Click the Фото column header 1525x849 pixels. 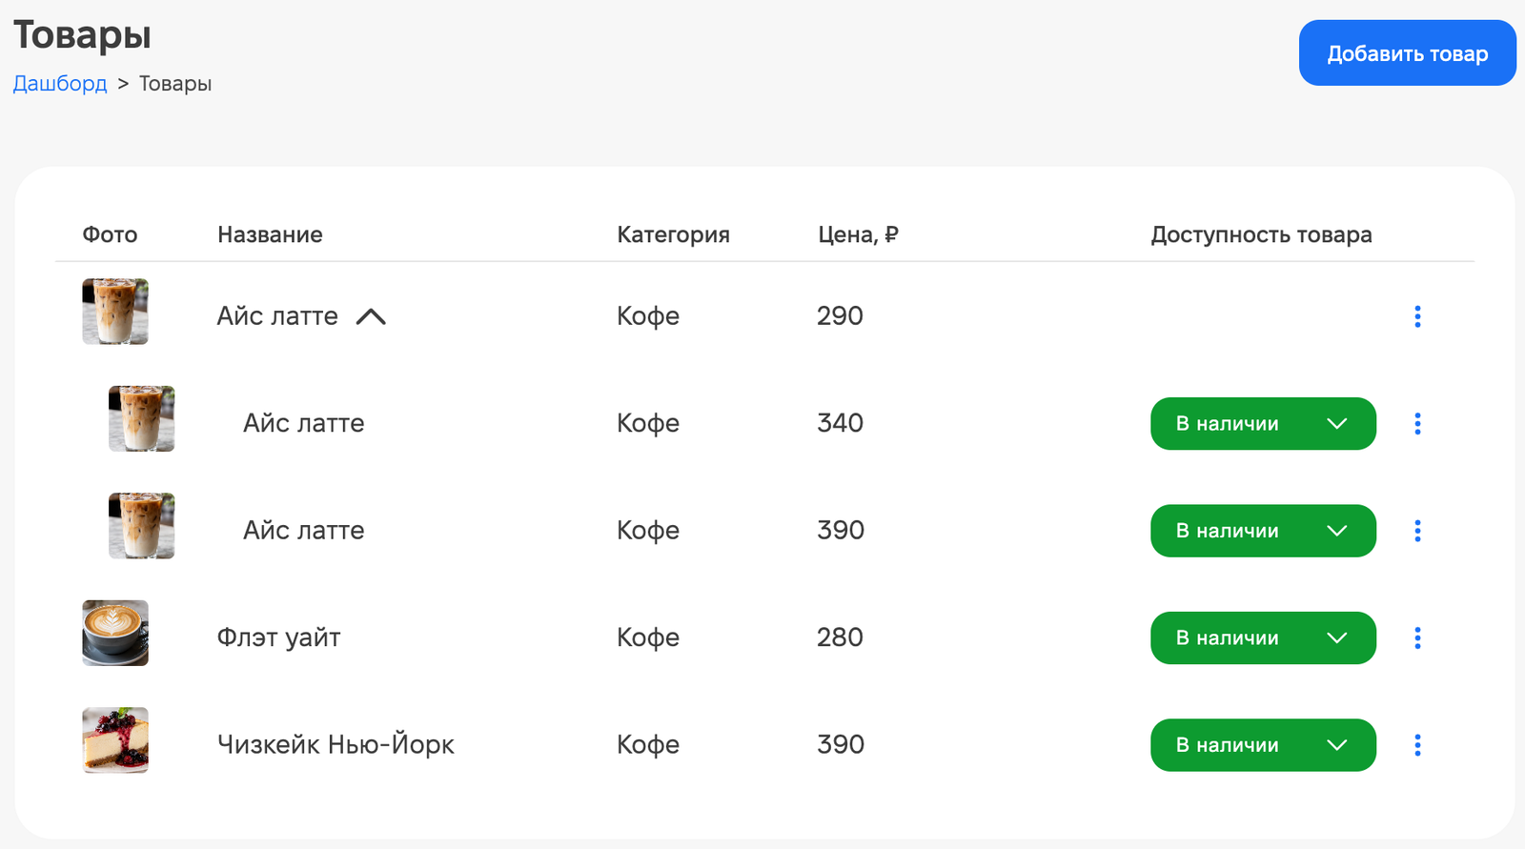point(110,234)
